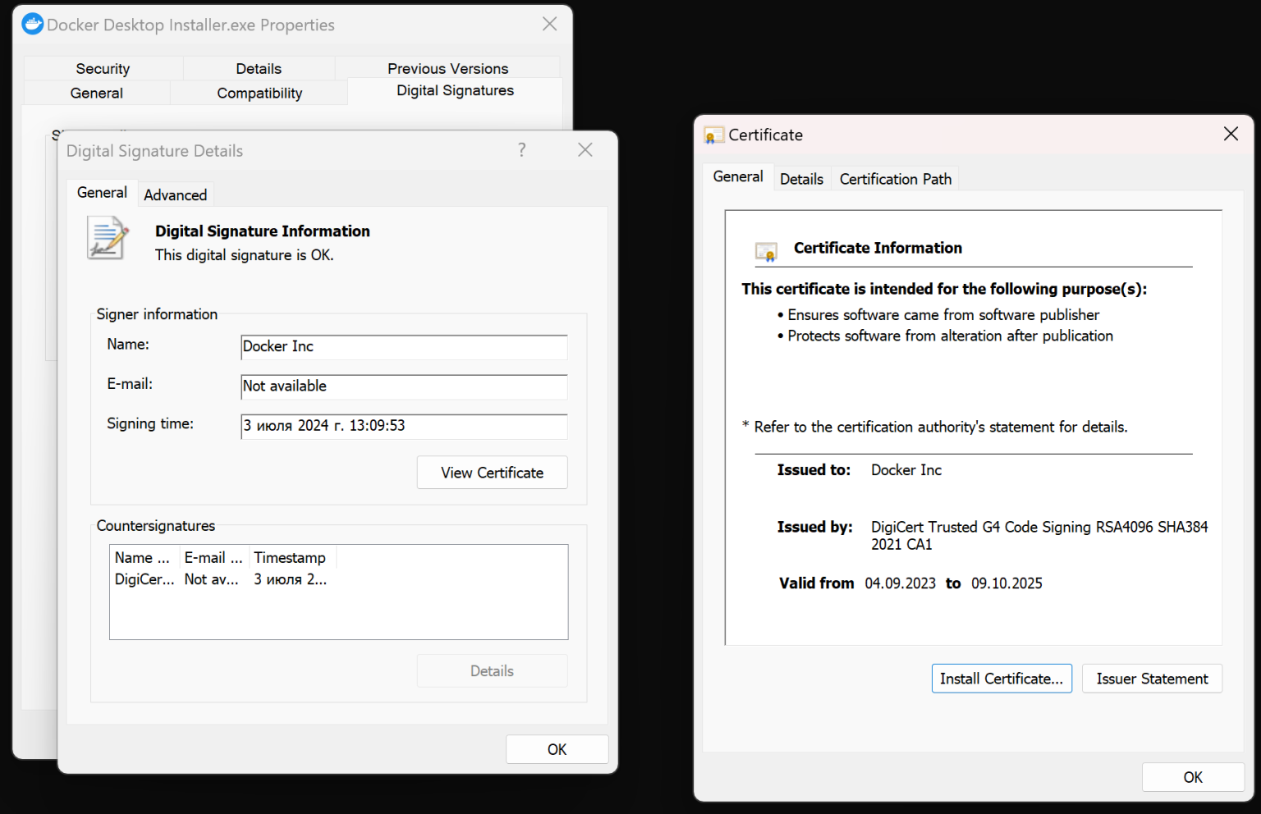This screenshot has height=814, width=1261.
Task: Switch to the Compatibility tab
Action: click(x=259, y=92)
